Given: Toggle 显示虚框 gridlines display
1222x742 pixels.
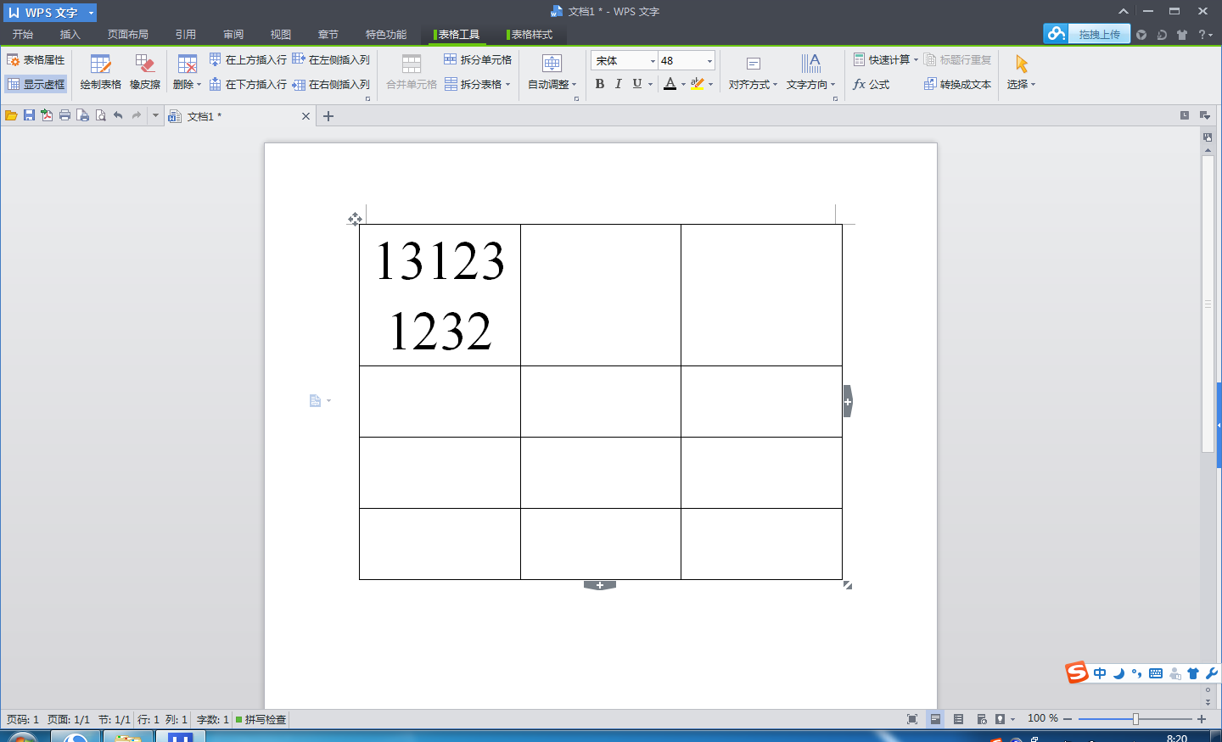Looking at the screenshot, I should (36, 85).
